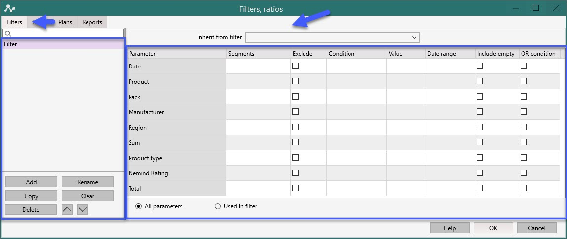Click the Add filter button

[x=31, y=182]
